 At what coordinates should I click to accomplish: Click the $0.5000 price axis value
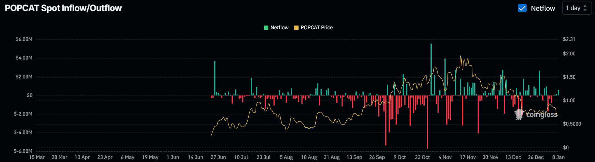tap(572, 124)
